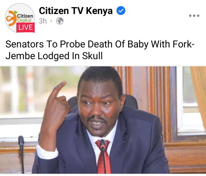Click the desk microphone at photo's left

[x=21, y=154]
